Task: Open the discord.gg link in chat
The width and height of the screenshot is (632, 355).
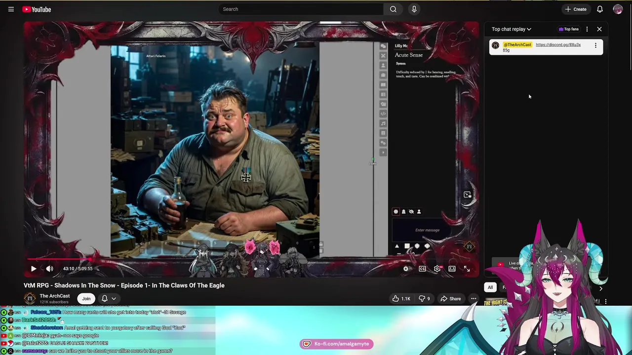Action: click(558, 45)
